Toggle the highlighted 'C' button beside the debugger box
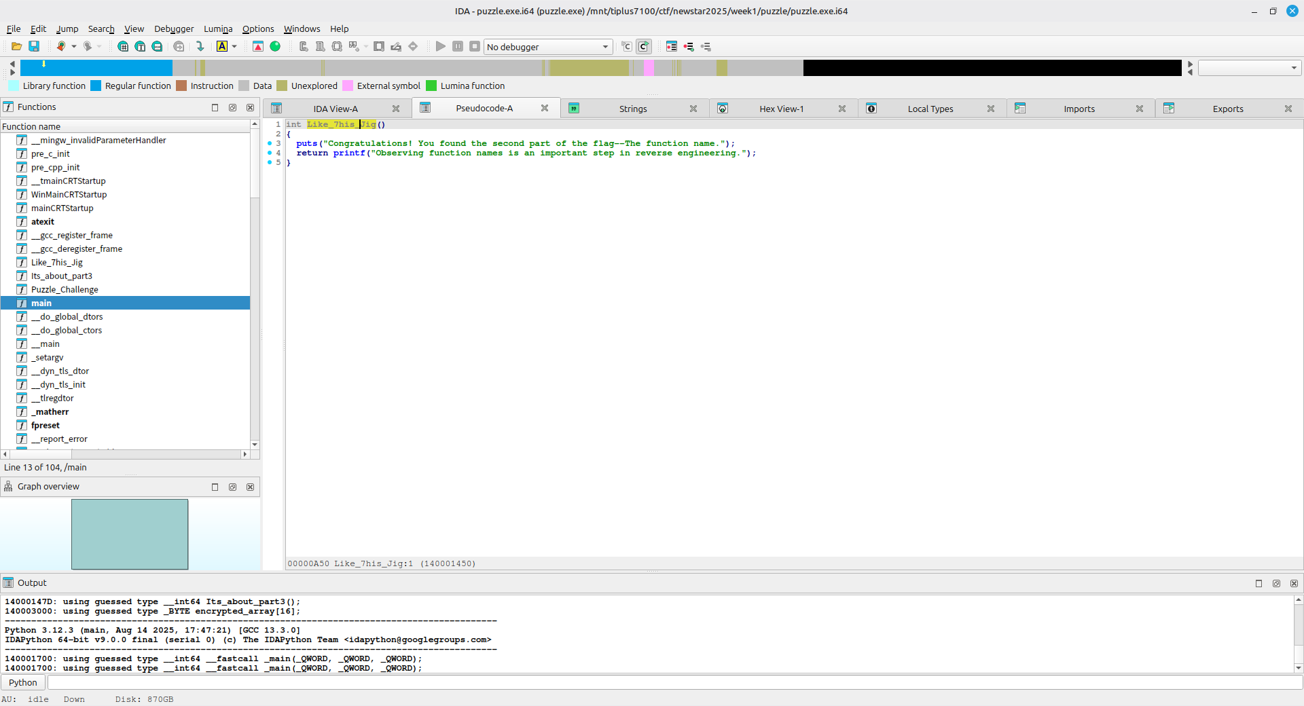The image size is (1304, 706). [644, 46]
